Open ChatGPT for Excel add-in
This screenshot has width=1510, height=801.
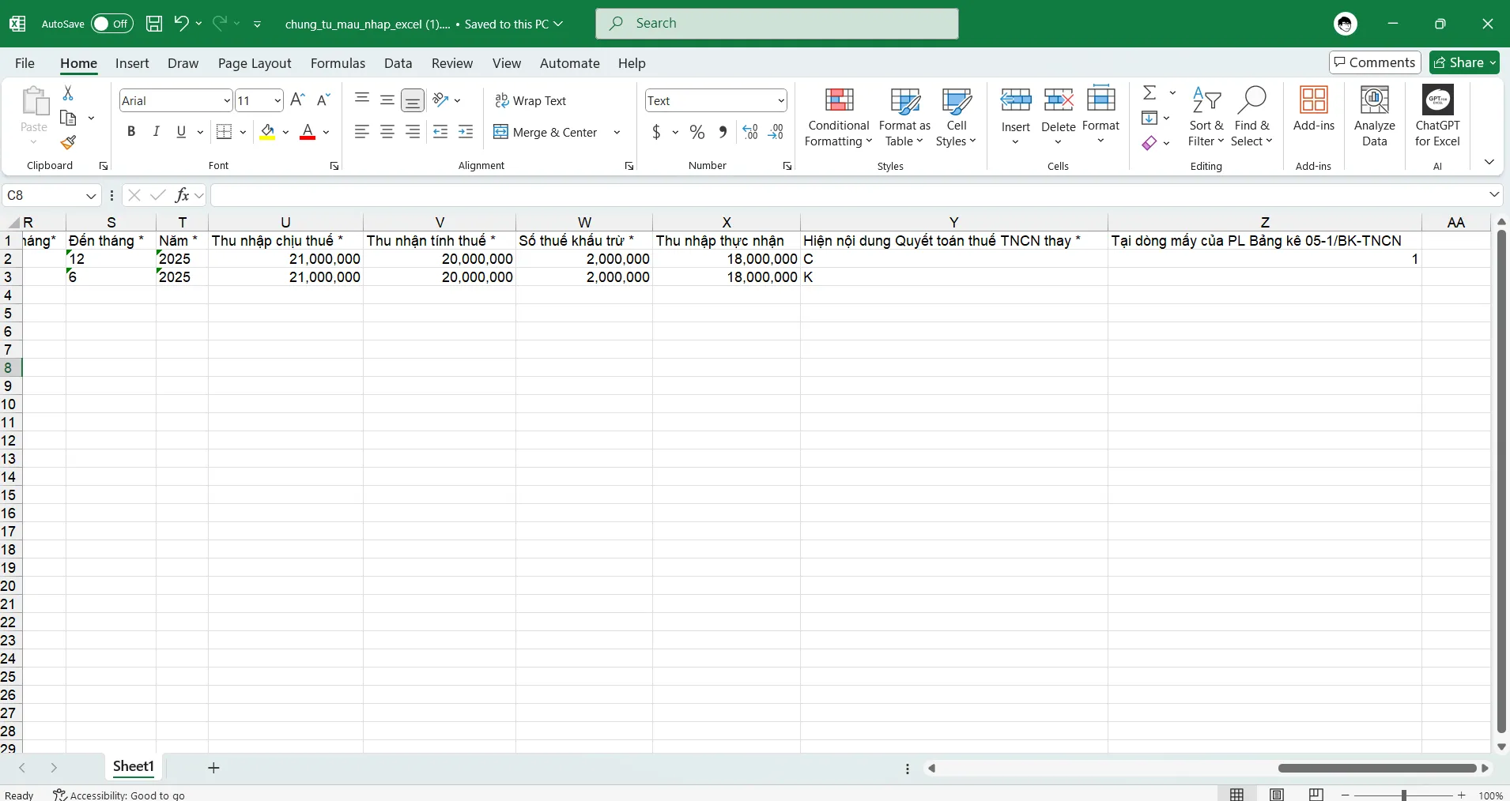click(1436, 117)
